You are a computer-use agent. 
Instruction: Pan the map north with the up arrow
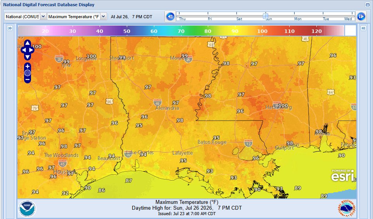[28, 43]
